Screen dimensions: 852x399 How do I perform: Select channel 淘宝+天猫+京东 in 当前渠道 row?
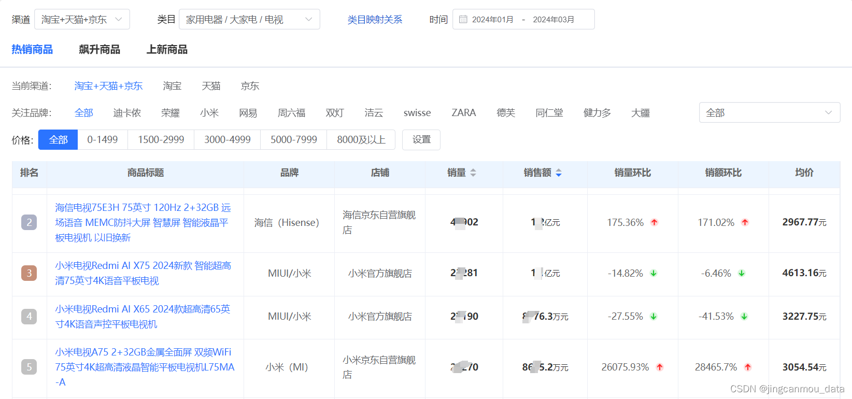point(108,86)
